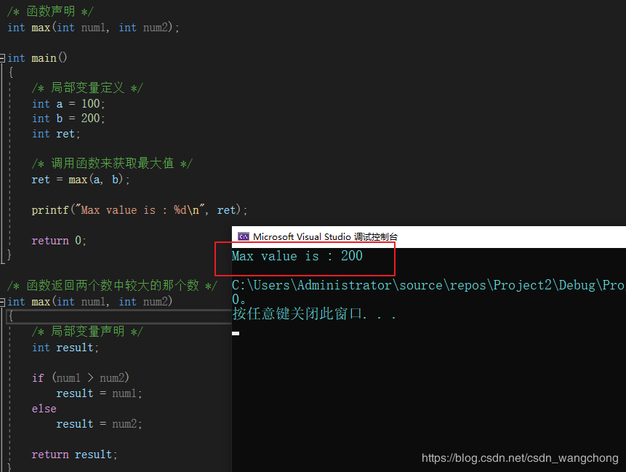Click the 局部变量定义 comment in main
The width and height of the screenshot is (626, 472).
coord(87,88)
